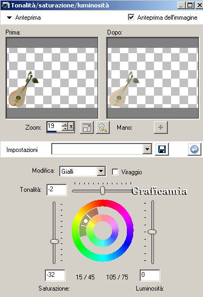Click the Tonalità value field
Screen dimensions: 203x297
(56, 190)
